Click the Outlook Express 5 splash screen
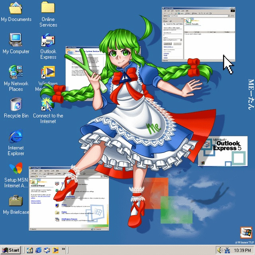This screenshot has height=255, width=255. pos(223,151)
